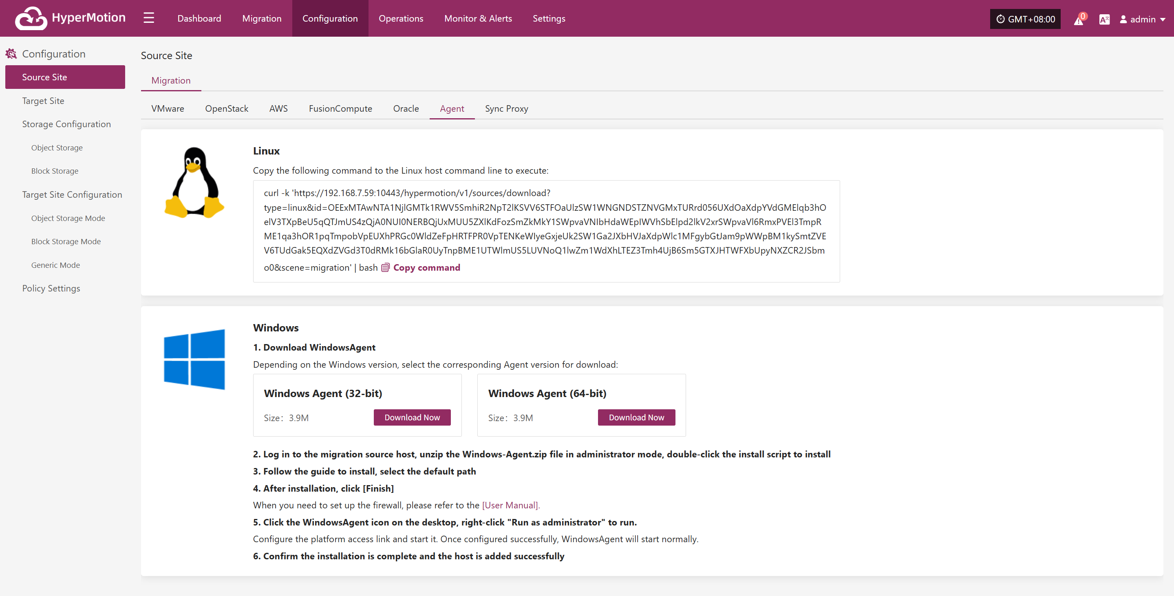Click the Configuration gear icon in sidebar
The width and height of the screenshot is (1174, 596).
(11, 54)
